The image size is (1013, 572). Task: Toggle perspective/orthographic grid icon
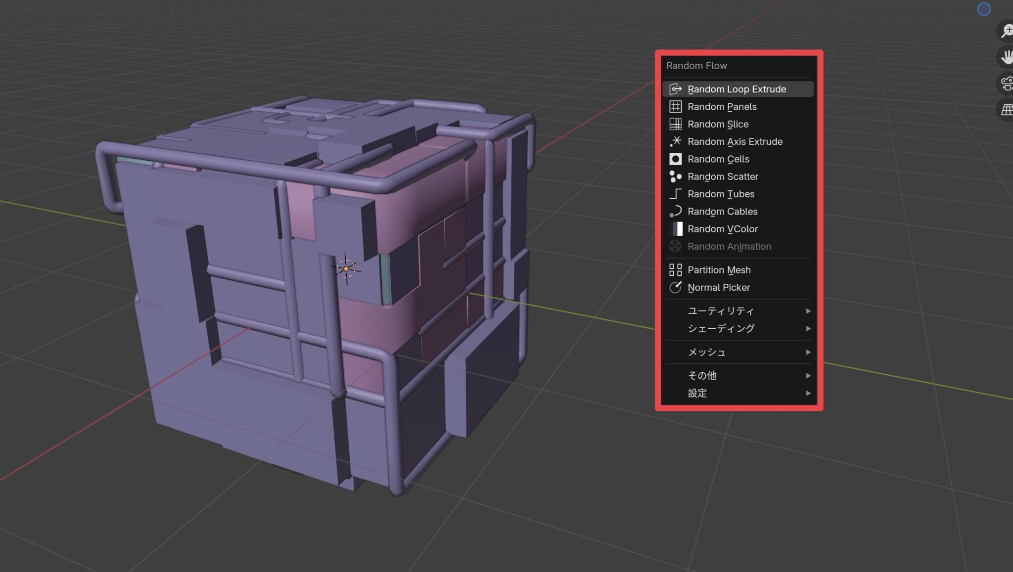(1006, 109)
